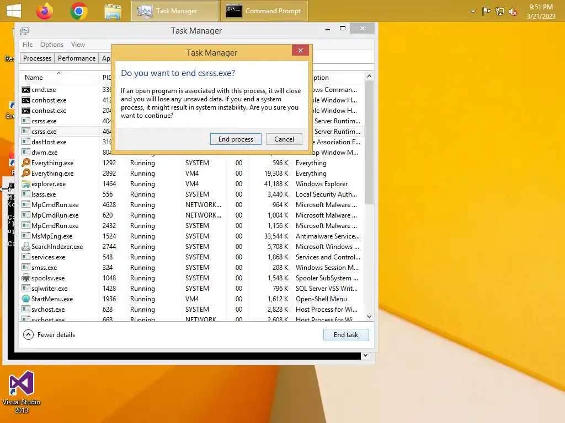Click the StartMenu.exe shell icon

click(x=25, y=299)
